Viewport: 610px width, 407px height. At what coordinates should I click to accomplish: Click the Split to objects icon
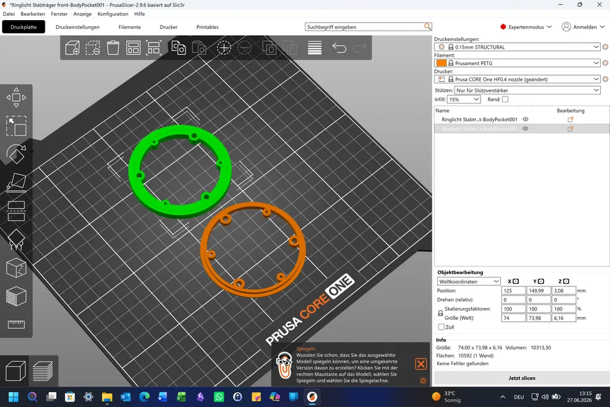coord(269,48)
